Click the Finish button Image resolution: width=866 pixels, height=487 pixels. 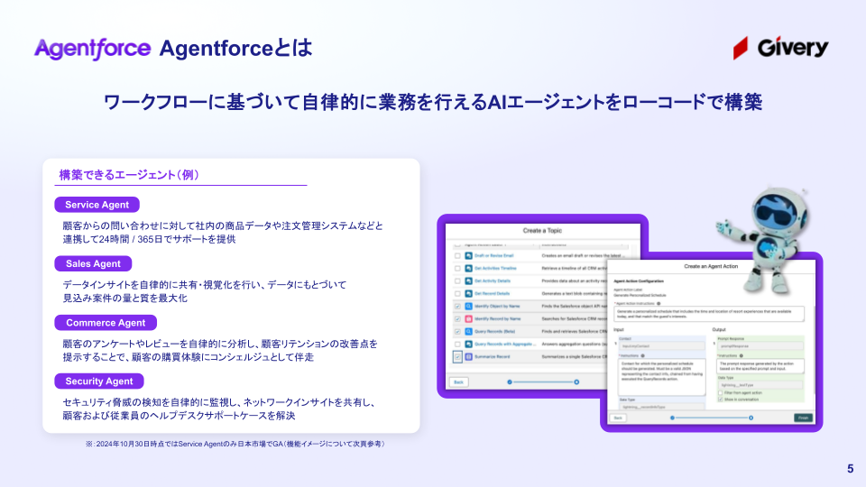(803, 418)
